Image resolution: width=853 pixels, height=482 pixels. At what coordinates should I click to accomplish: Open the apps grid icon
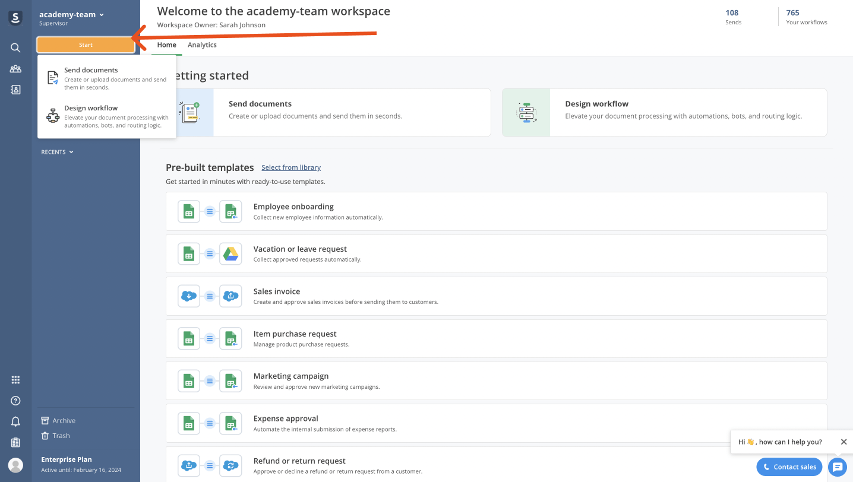[x=15, y=379]
